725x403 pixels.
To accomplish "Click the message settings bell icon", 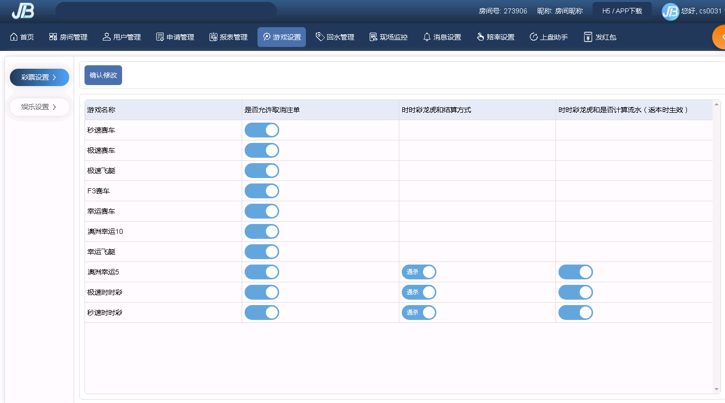I will point(426,37).
